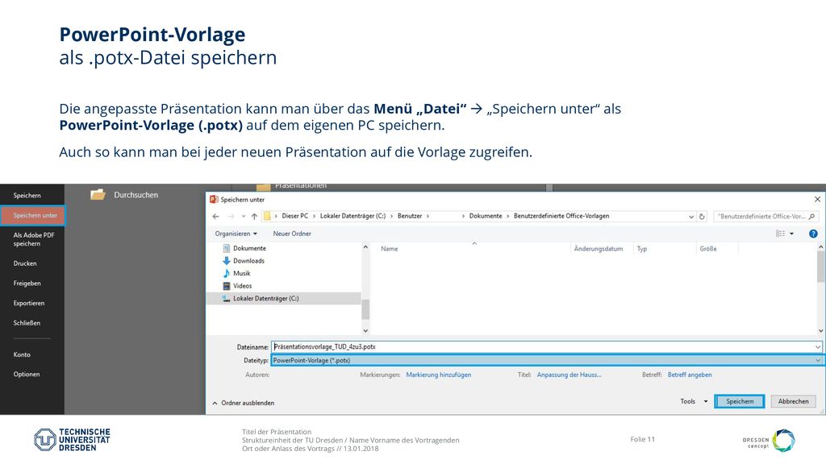826x464 pixels.
Task: Click Benutzer in the address path
Action: [410, 216]
